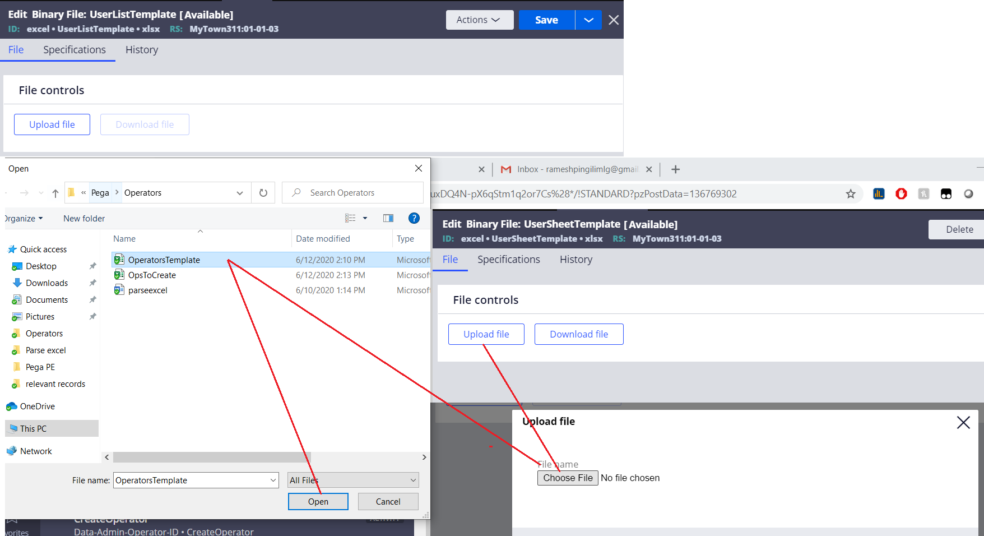
Task: Click Choose File in the Upload dialog
Action: coord(568,478)
